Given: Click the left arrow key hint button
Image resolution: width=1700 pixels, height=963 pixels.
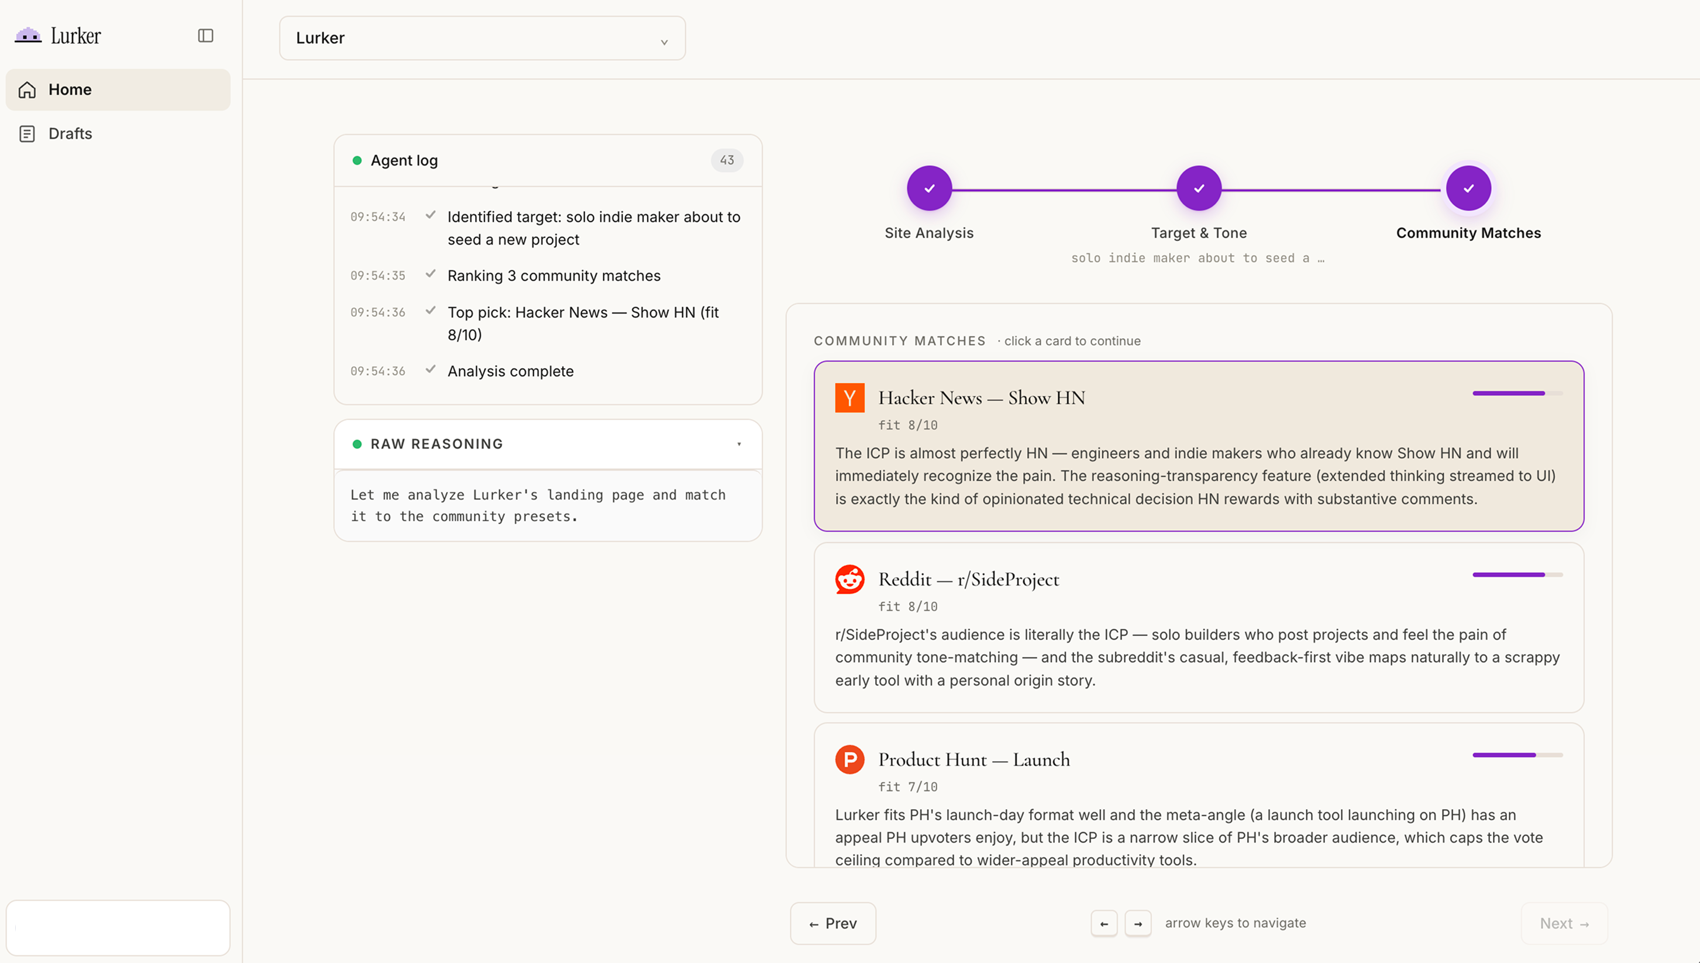Looking at the screenshot, I should point(1103,924).
